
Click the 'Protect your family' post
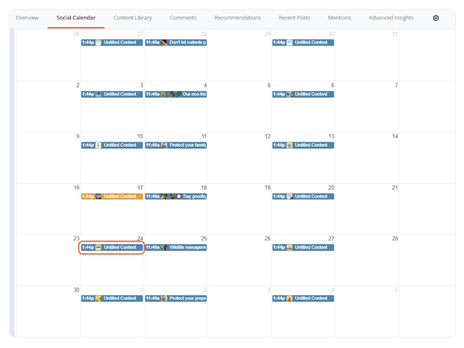(x=187, y=145)
